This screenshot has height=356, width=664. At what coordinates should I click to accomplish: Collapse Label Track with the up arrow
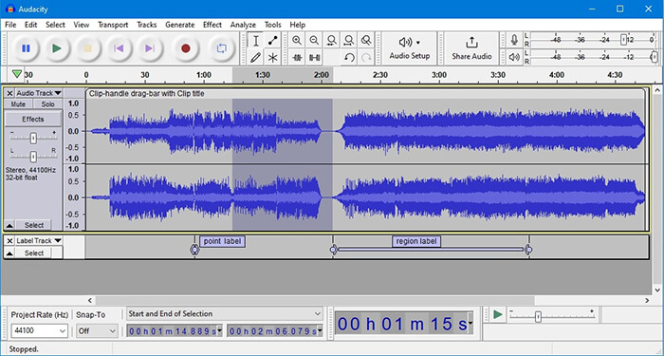click(x=9, y=253)
